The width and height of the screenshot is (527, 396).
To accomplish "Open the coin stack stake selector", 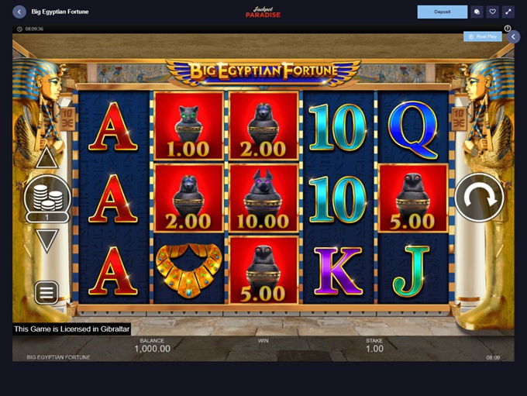I will pos(47,199).
